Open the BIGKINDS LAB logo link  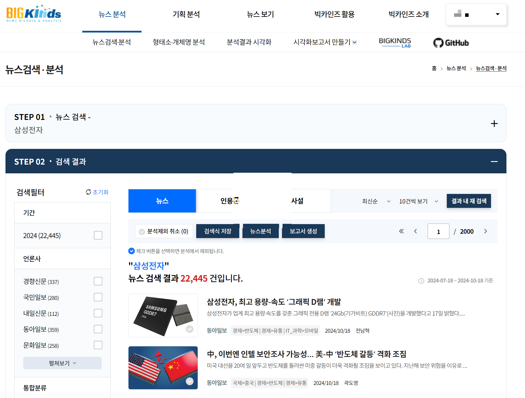(x=395, y=42)
